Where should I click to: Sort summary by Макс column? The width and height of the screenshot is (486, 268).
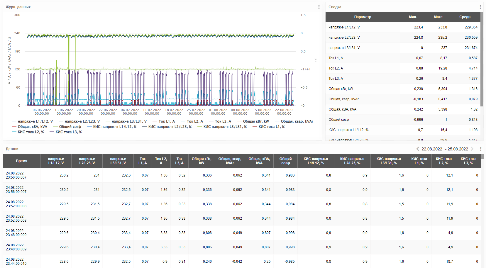(x=438, y=17)
